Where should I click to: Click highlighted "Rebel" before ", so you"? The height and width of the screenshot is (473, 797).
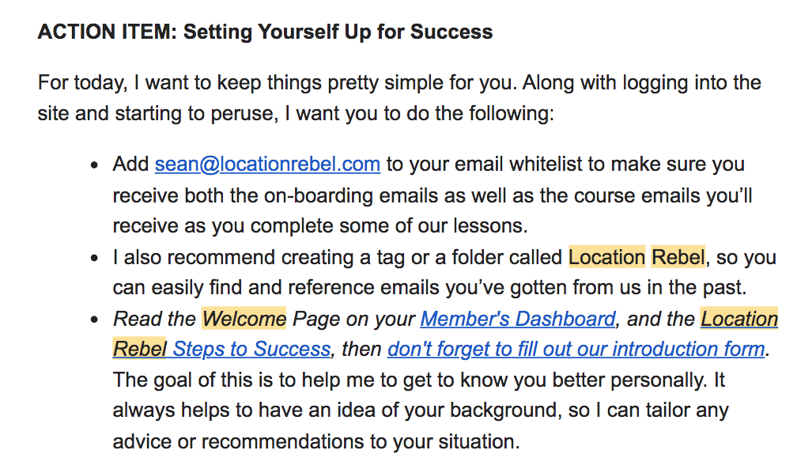click(x=678, y=258)
